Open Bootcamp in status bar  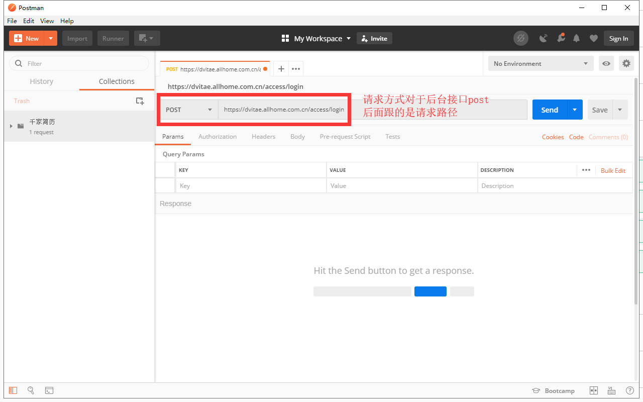click(554, 390)
